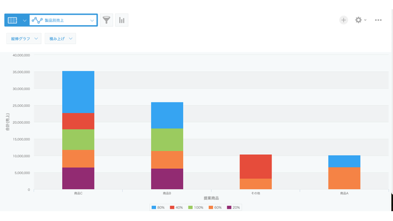Click the green 100% segment of 商品B bar
The image size is (393, 221).
click(167, 140)
